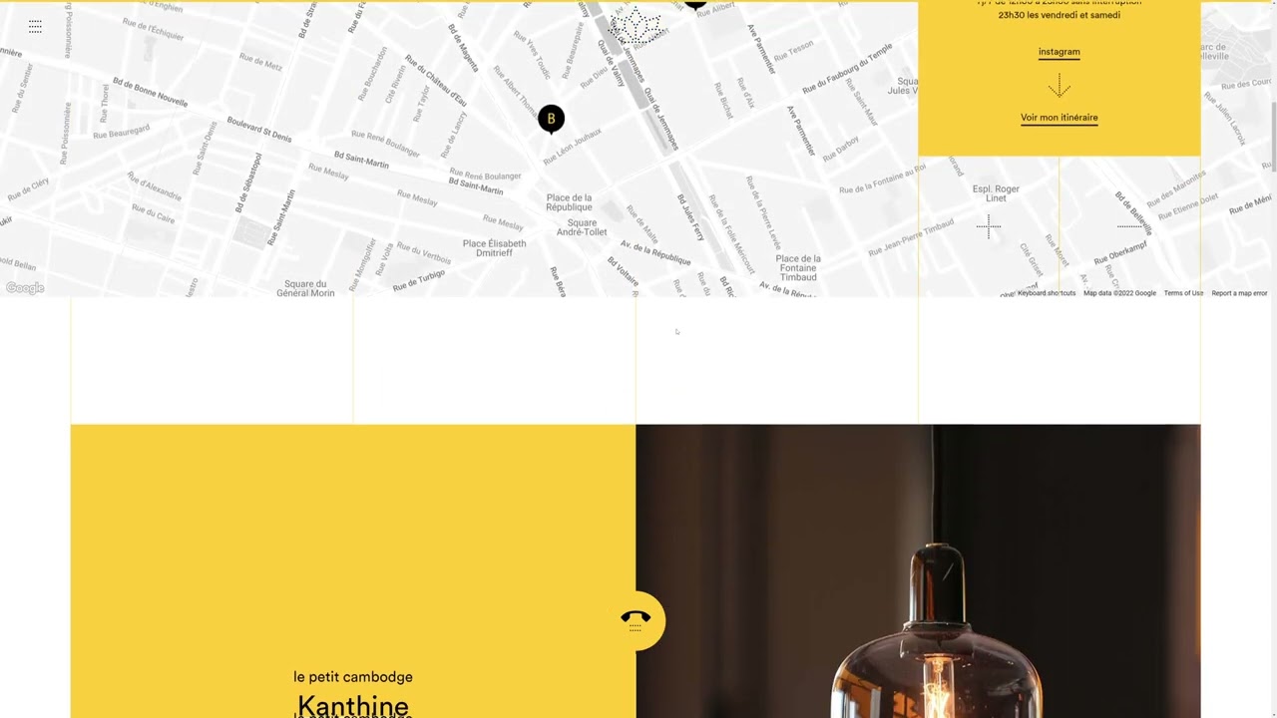Open the dotted grid menu icon
1277x718 pixels.
pos(35,27)
